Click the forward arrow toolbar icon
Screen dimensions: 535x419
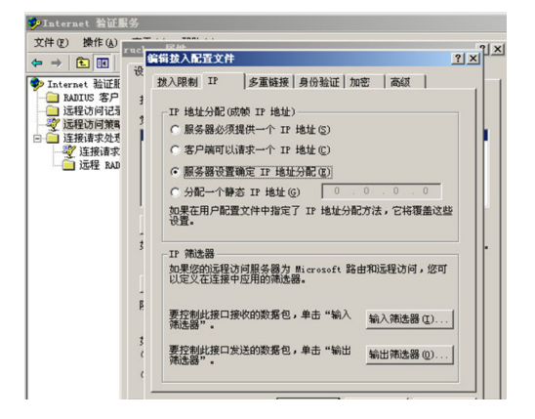click(x=57, y=63)
